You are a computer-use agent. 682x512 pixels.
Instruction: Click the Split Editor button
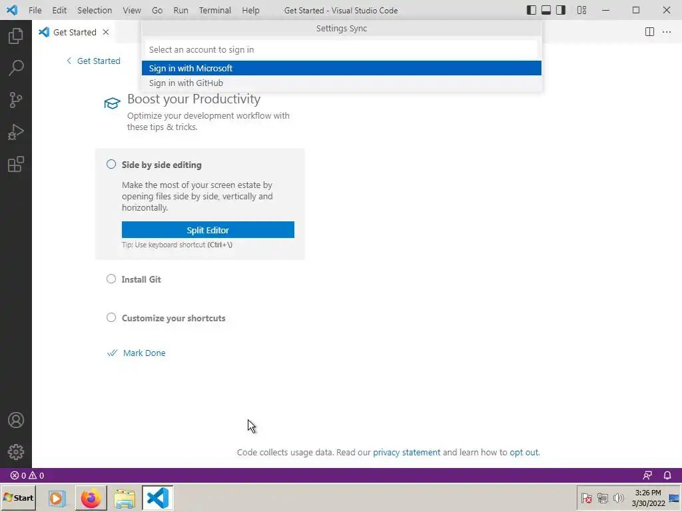(x=208, y=230)
